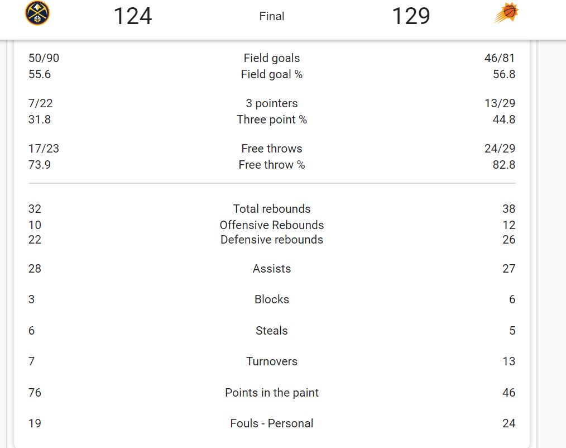The width and height of the screenshot is (566, 448).
Task: Click the Steals stat label
Action: 272,331
